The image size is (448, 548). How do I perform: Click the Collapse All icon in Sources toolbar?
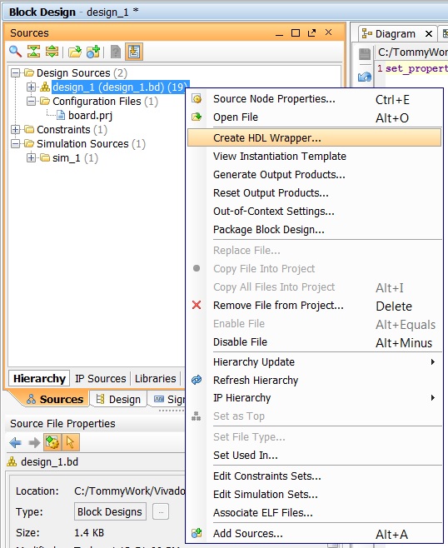point(33,52)
